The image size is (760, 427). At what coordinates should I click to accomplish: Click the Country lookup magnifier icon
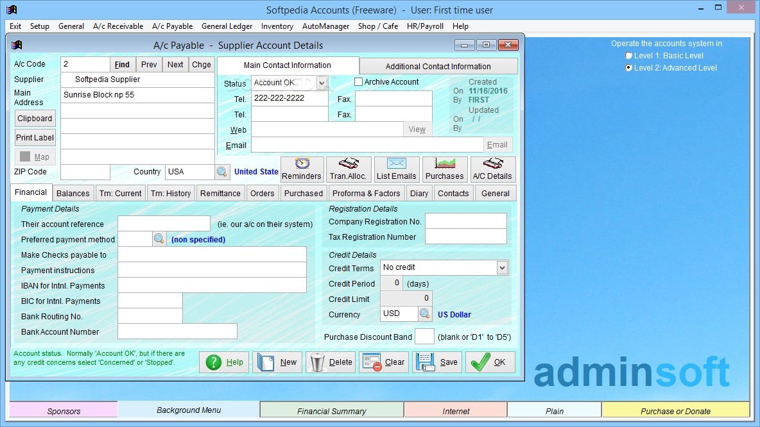[221, 171]
